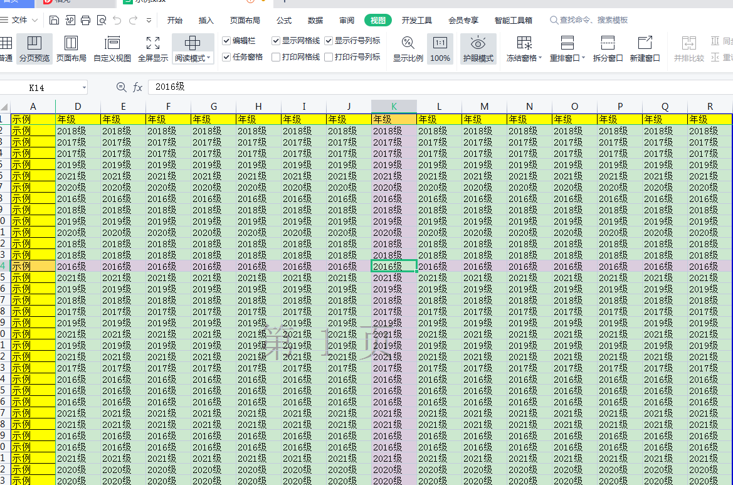
Task: Click 并排比较 side-by-side compare
Action: 688,49
